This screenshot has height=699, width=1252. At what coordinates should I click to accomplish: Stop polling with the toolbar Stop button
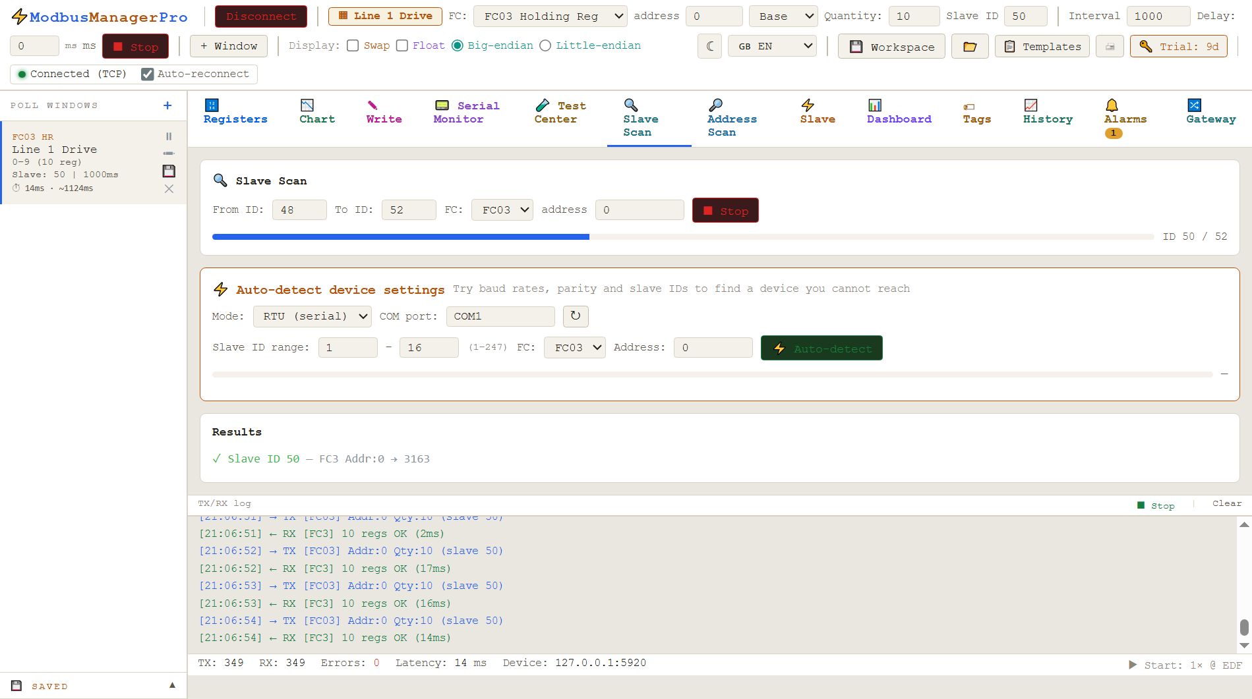click(x=135, y=46)
